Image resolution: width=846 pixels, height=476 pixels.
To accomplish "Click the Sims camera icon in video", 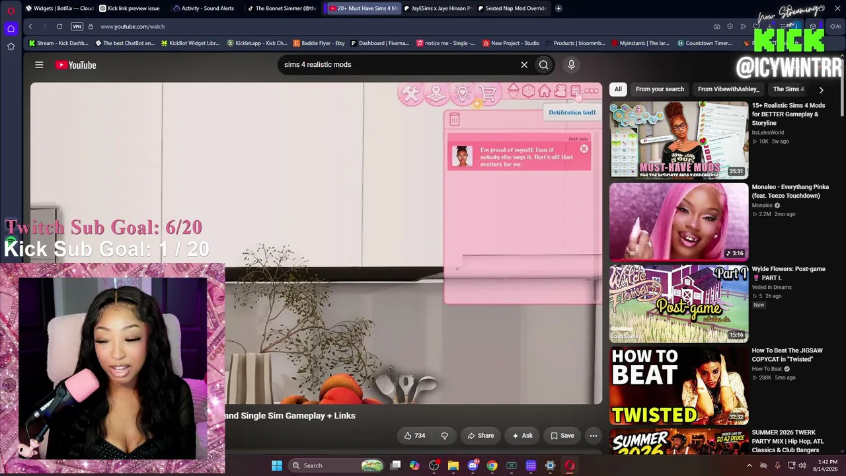I will [560, 91].
